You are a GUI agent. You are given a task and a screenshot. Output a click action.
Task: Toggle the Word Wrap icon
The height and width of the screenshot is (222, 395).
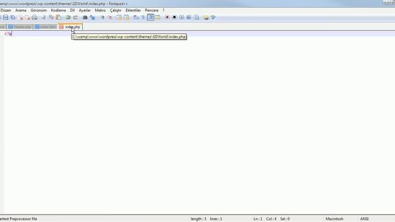(x=136, y=17)
